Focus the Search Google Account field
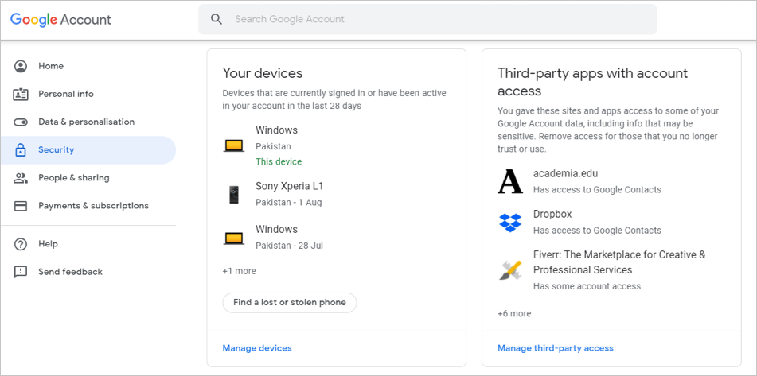 (x=438, y=19)
